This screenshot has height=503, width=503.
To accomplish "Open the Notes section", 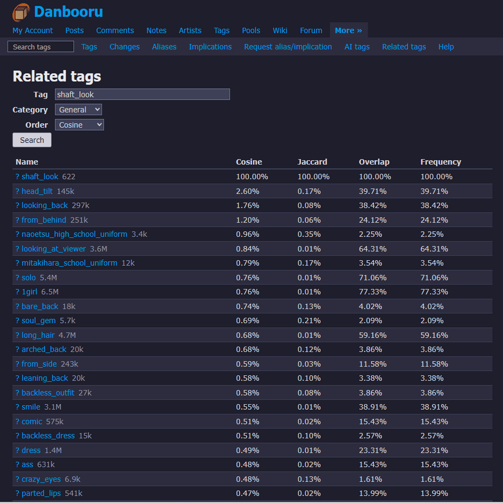I will (156, 30).
